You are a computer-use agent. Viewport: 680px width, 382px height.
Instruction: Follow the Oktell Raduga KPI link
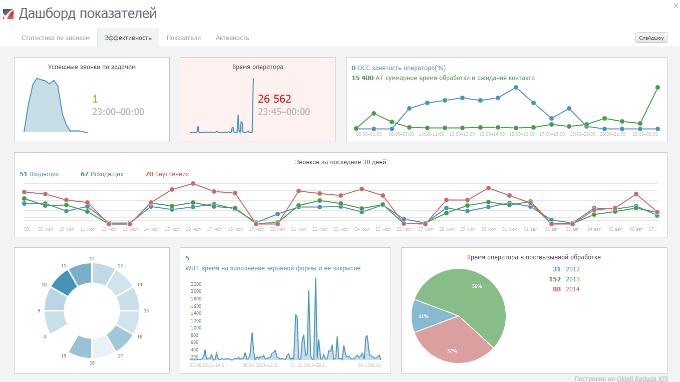pyautogui.click(x=642, y=379)
